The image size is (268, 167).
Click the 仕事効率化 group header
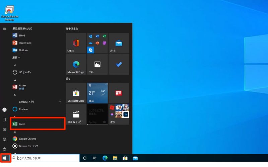click(x=72, y=29)
